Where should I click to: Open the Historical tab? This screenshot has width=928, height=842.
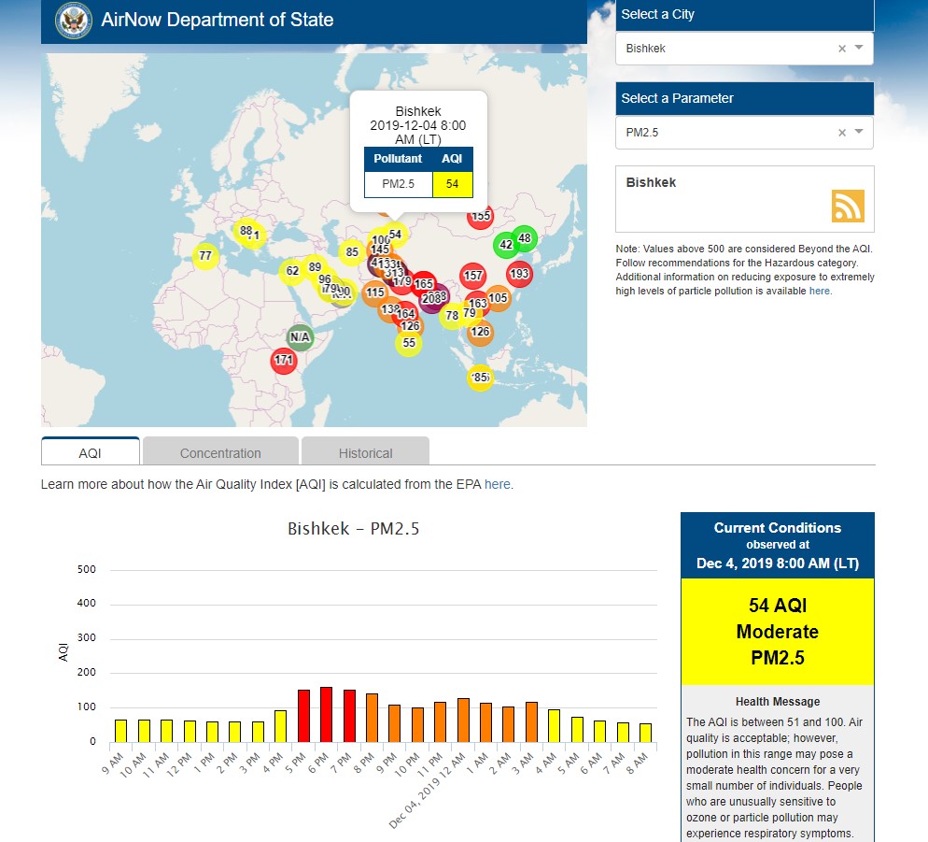365,452
